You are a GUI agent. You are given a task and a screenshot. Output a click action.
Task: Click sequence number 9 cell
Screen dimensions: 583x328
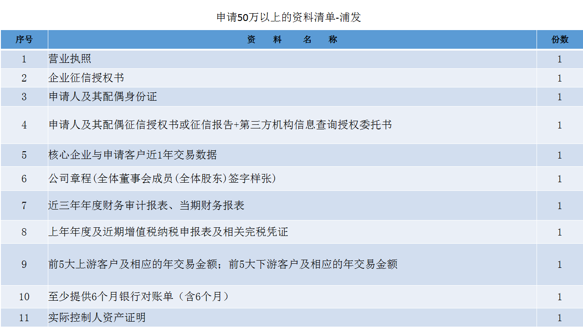click(x=24, y=265)
